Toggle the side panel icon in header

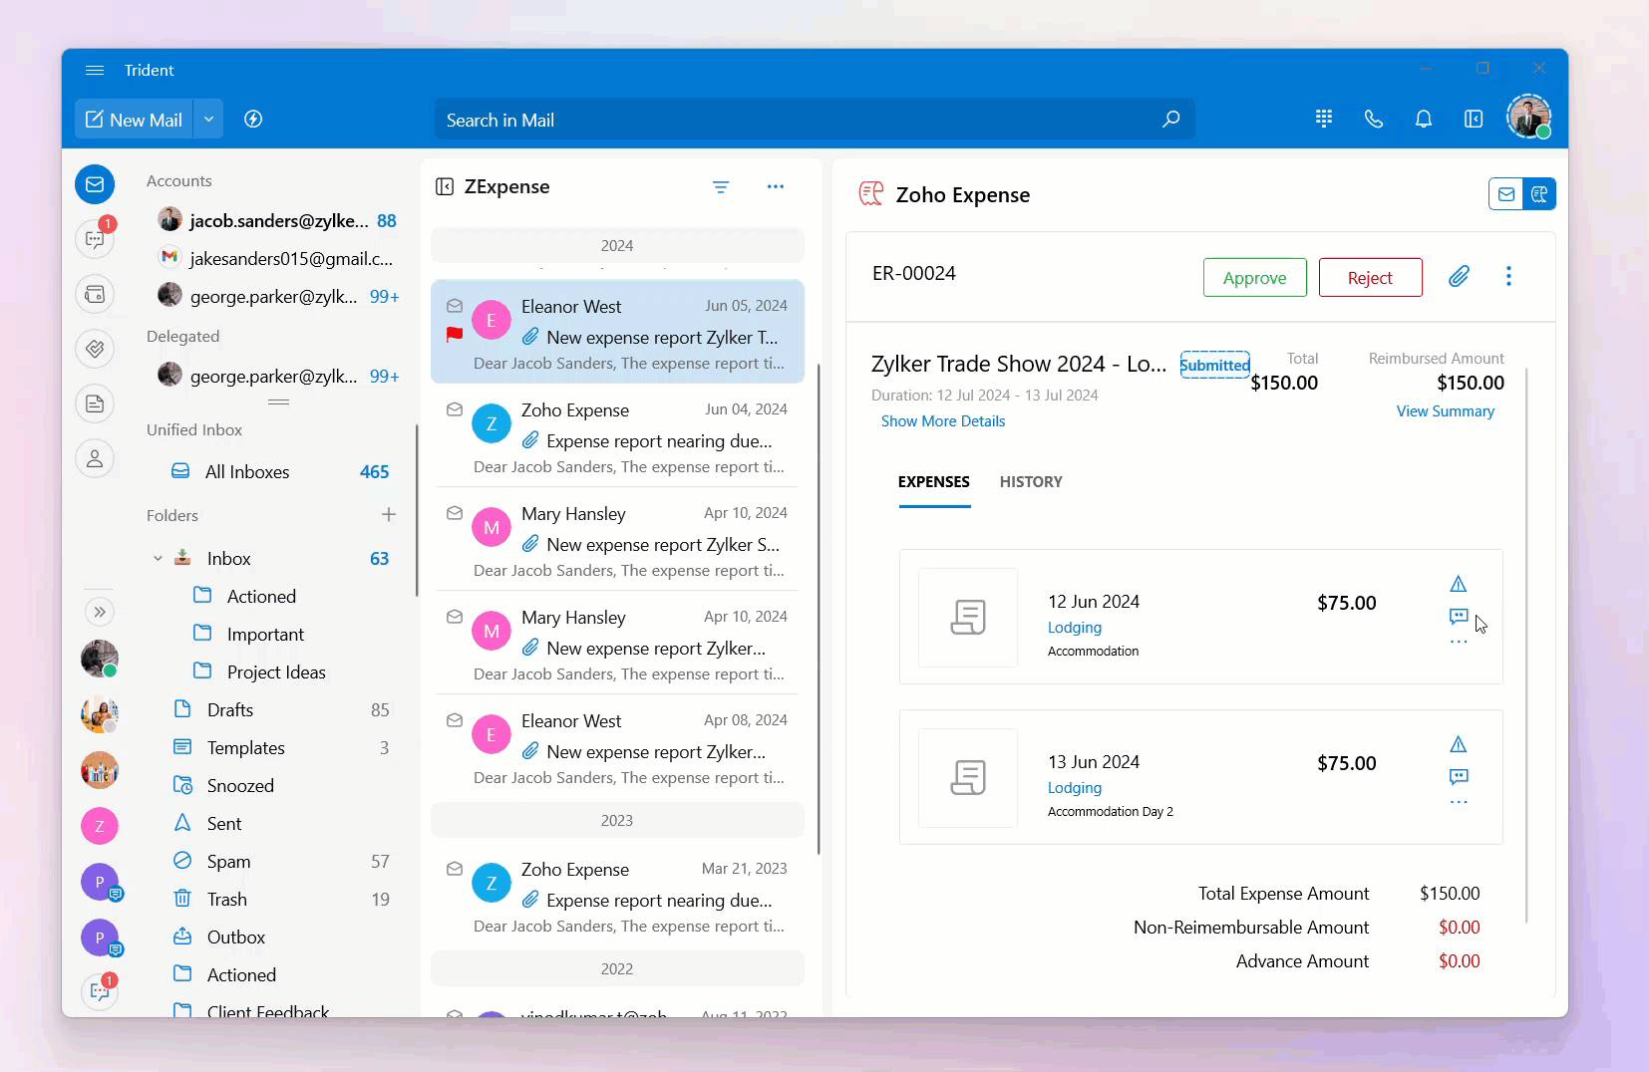pos(1474,119)
